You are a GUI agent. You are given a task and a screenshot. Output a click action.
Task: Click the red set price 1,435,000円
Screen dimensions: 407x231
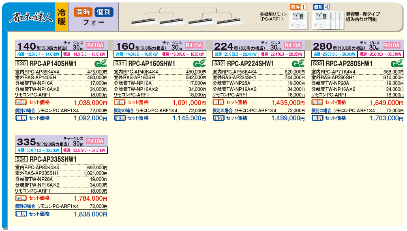pyautogui.click(x=288, y=103)
